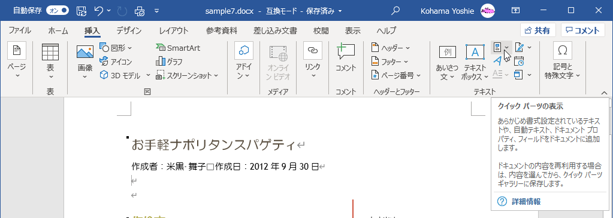Click the search magnifier in title bar
613x218 pixels.
click(x=395, y=11)
